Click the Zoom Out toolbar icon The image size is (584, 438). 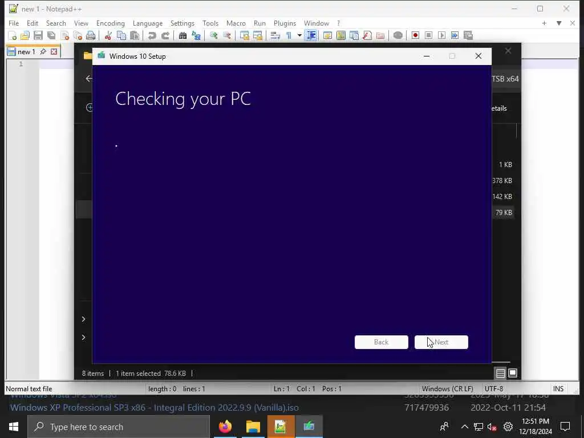(227, 36)
